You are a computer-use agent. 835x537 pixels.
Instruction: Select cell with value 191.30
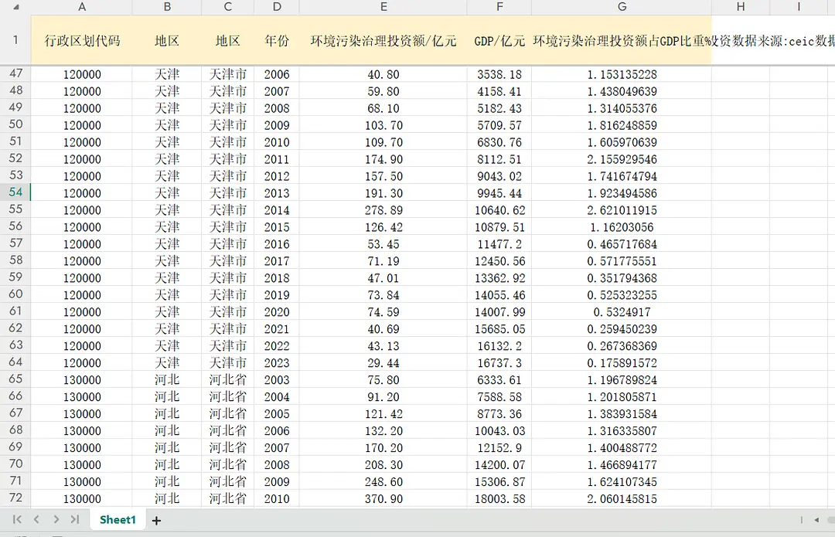383,192
